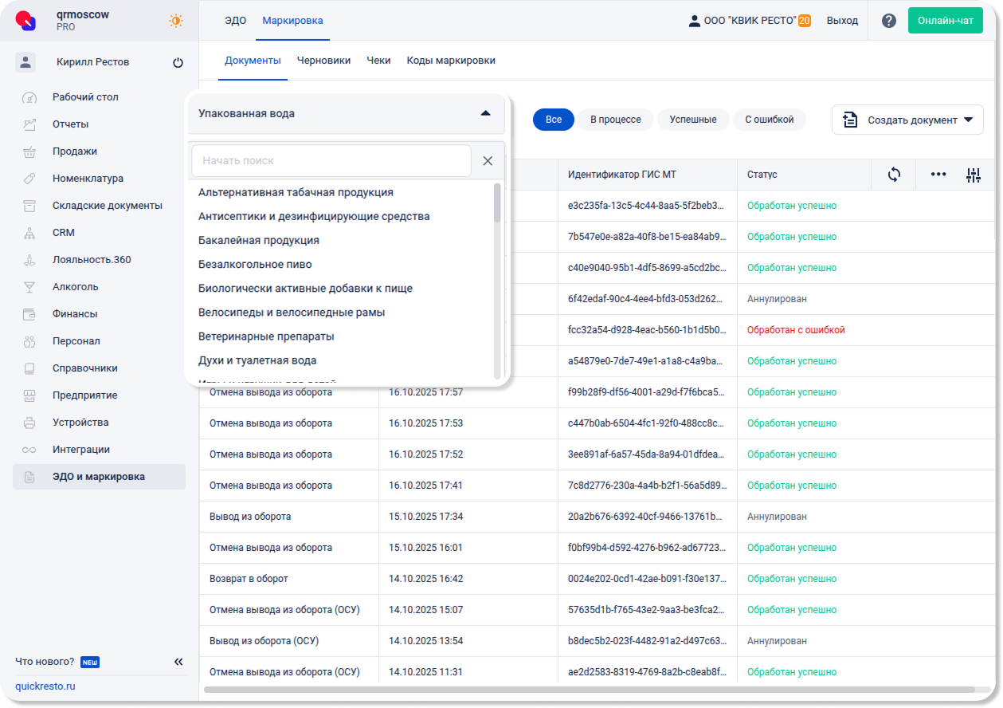
Task: Open the three-dots more options menu
Action: click(938, 175)
